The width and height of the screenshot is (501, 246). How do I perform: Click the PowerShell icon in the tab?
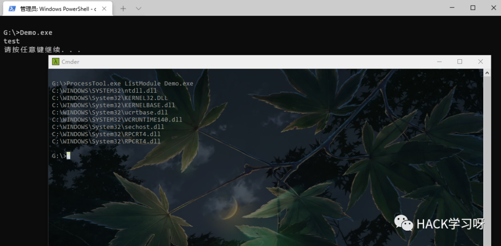(12, 9)
